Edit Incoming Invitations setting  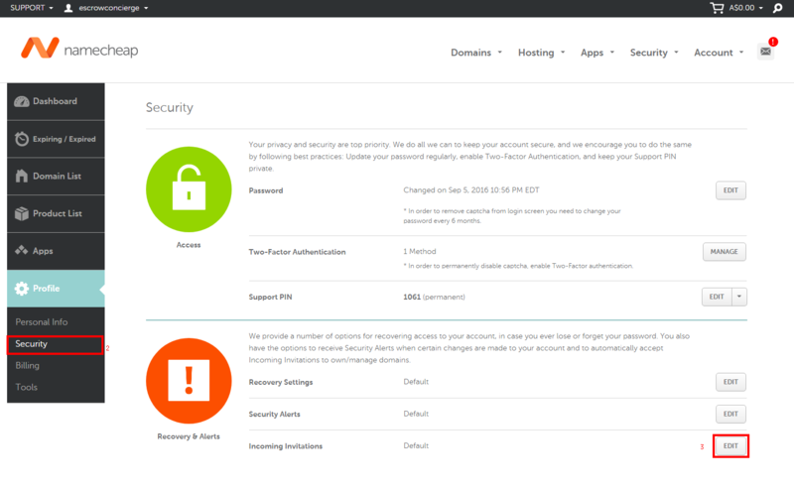pyautogui.click(x=730, y=446)
